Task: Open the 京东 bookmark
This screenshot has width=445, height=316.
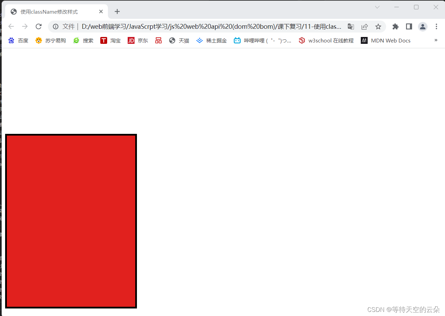Action: coord(138,40)
